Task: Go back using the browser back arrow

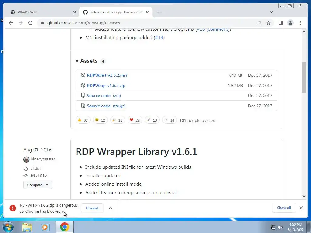Action: 11,23
